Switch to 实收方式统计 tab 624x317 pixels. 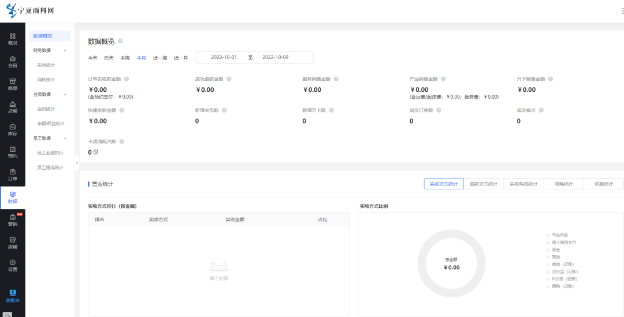coord(444,184)
